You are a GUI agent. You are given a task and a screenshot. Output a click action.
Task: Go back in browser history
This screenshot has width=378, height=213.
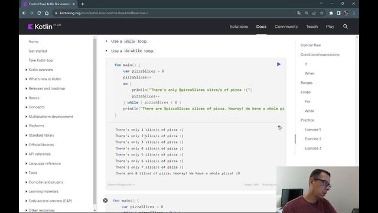pos(24,13)
